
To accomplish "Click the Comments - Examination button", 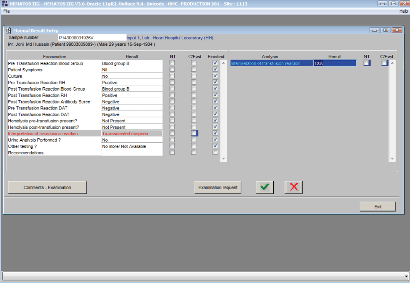I will pyautogui.click(x=47, y=187).
